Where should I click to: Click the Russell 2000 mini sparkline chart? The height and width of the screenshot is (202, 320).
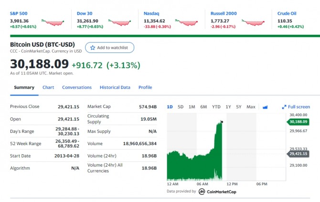click(x=253, y=22)
